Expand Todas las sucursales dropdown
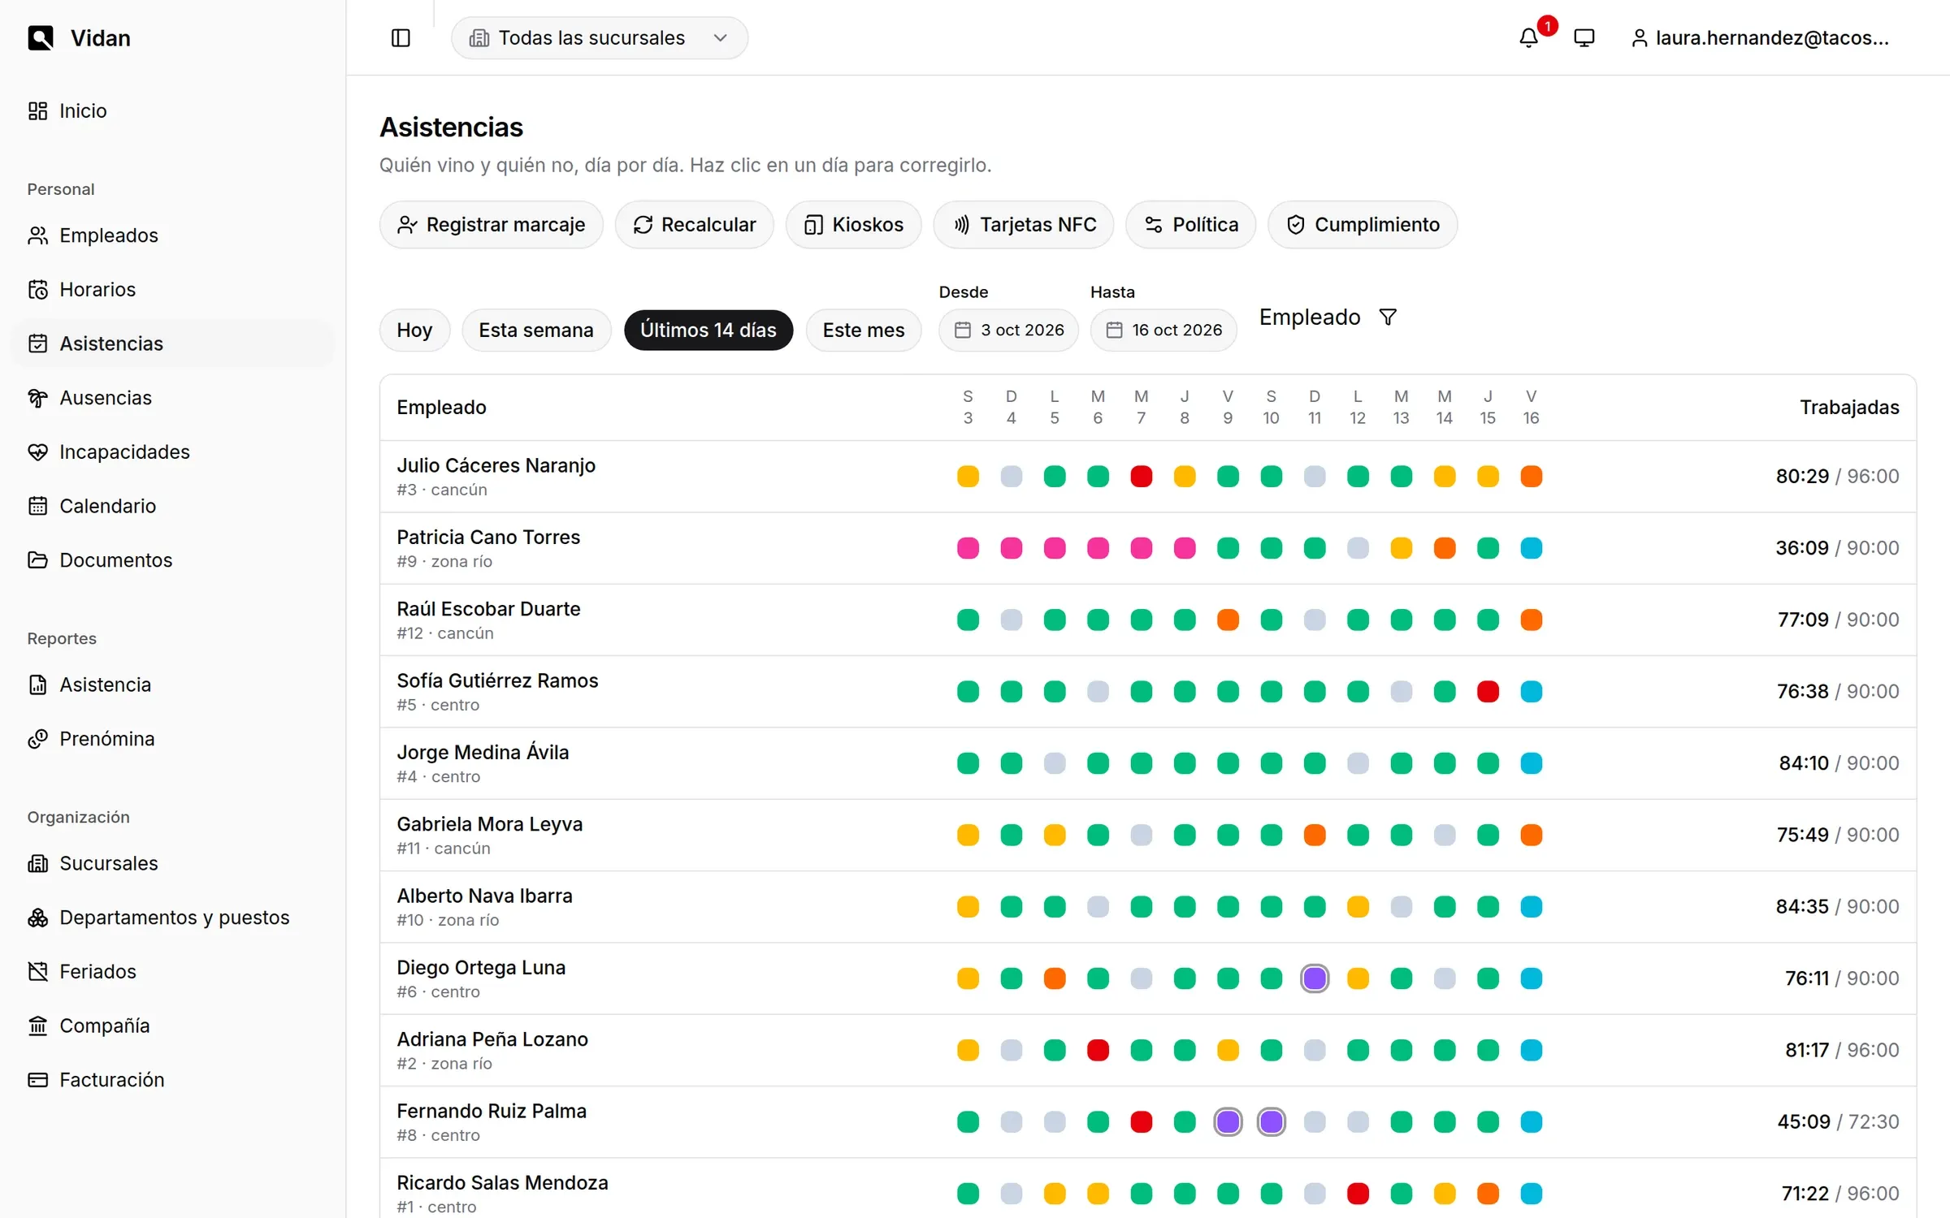This screenshot has width=1950, height=1218. (x=600, y=38)
